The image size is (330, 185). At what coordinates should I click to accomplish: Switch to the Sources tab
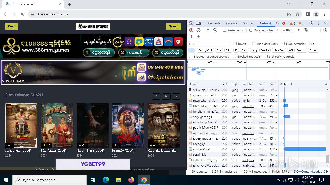249,23
